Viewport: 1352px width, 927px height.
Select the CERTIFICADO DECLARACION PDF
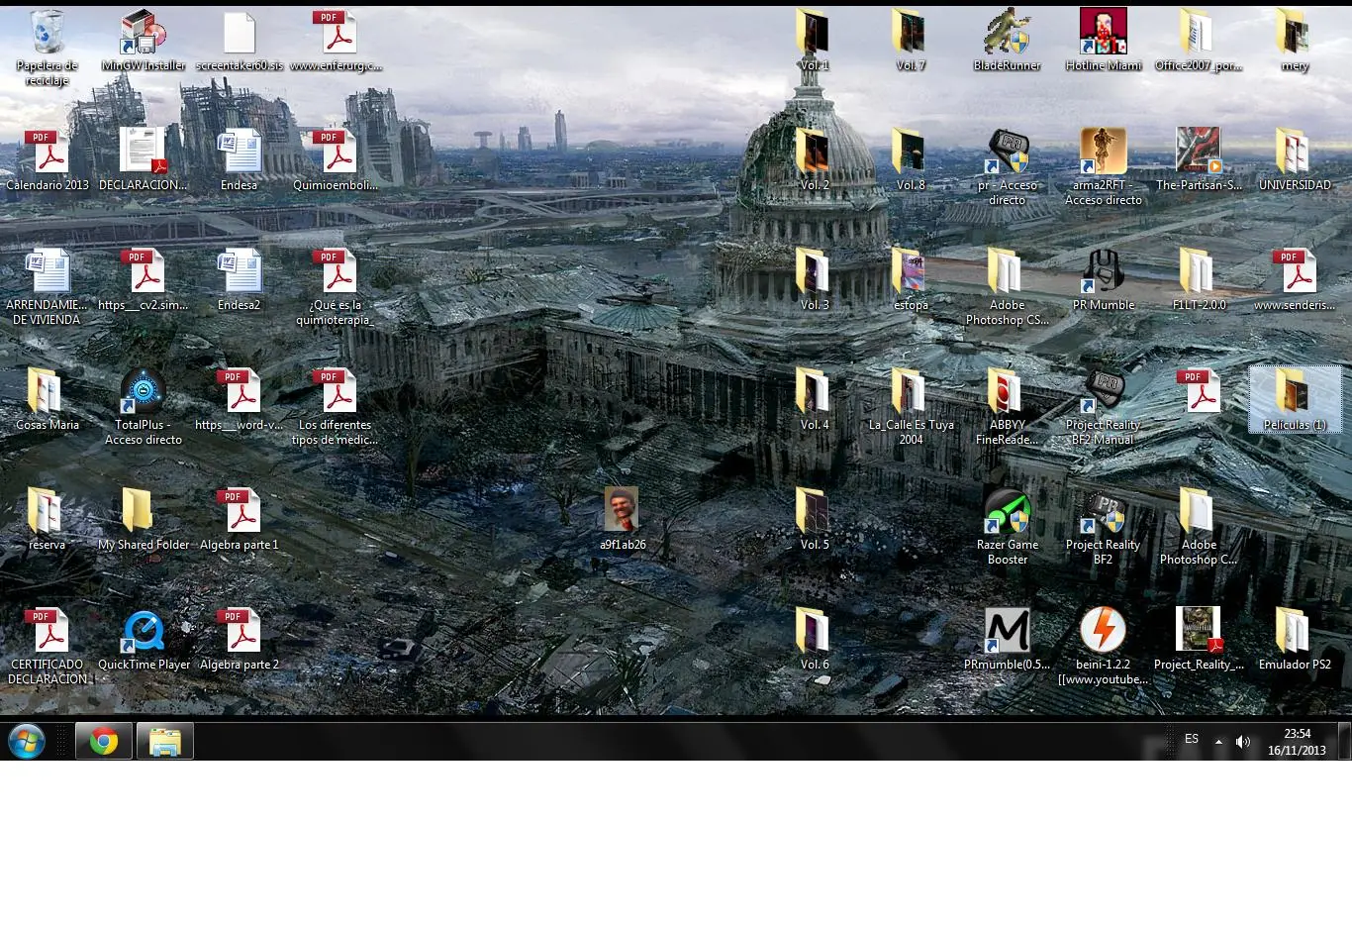coord(48,647)
